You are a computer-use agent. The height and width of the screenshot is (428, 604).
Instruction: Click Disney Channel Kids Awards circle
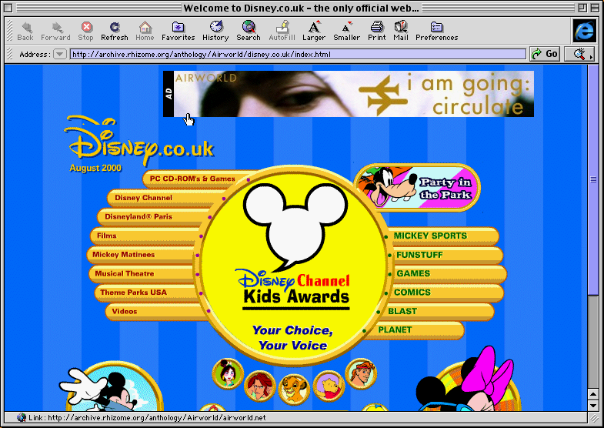(x=293, y=266)
